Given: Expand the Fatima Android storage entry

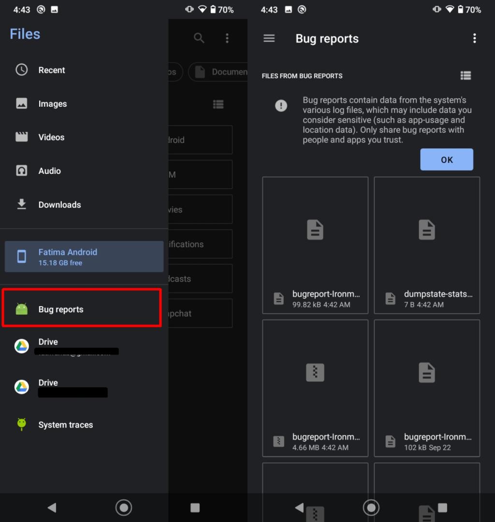Looking at the screenshot, I should 84,256.
